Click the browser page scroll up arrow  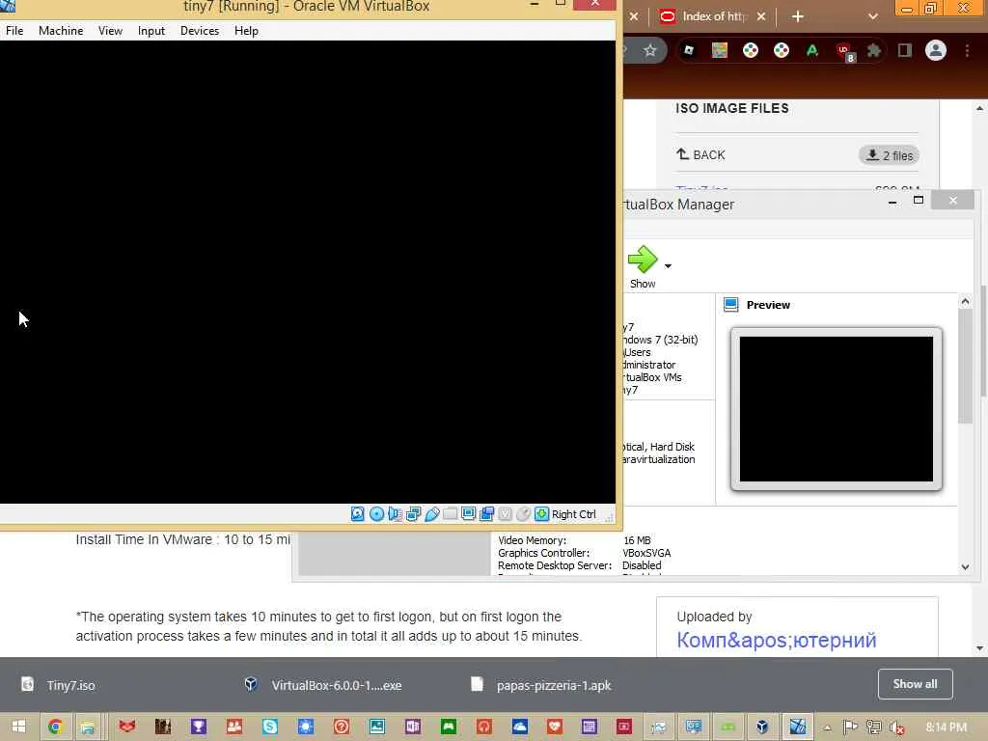980,108
